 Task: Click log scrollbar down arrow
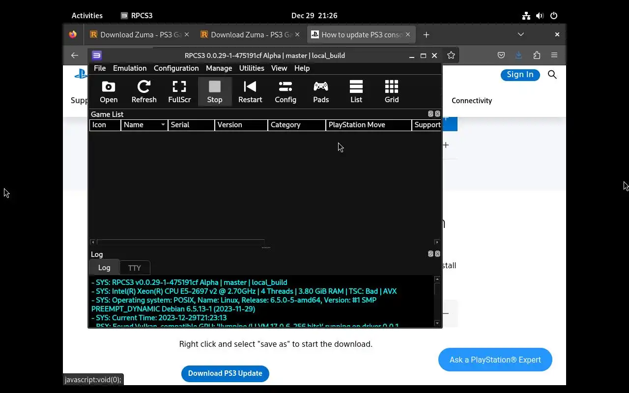(437, 323)
